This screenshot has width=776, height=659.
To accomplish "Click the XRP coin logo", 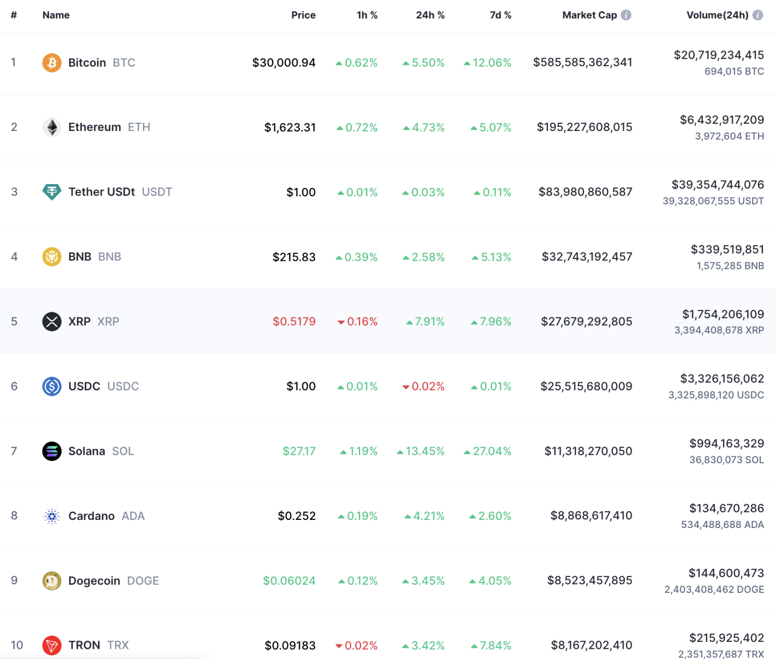I will tap(52, 321).
